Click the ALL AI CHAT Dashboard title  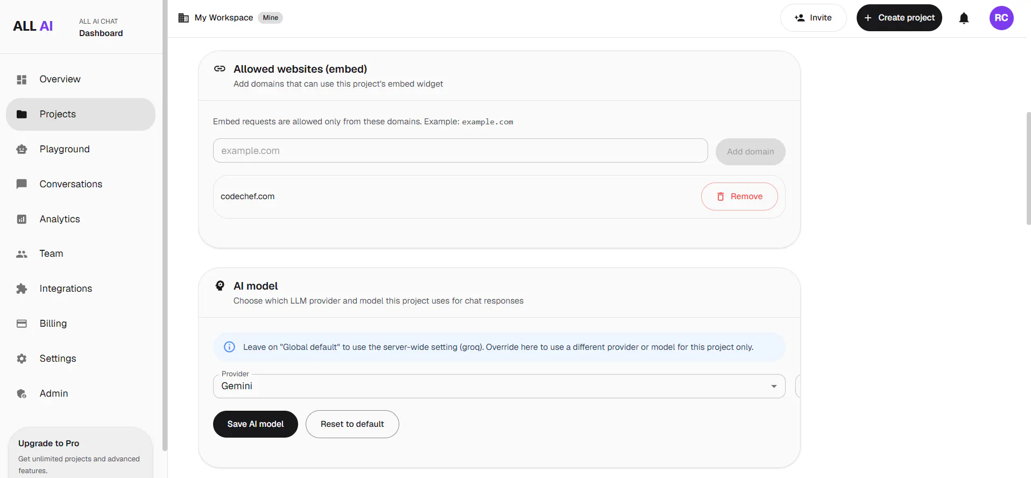101,27
